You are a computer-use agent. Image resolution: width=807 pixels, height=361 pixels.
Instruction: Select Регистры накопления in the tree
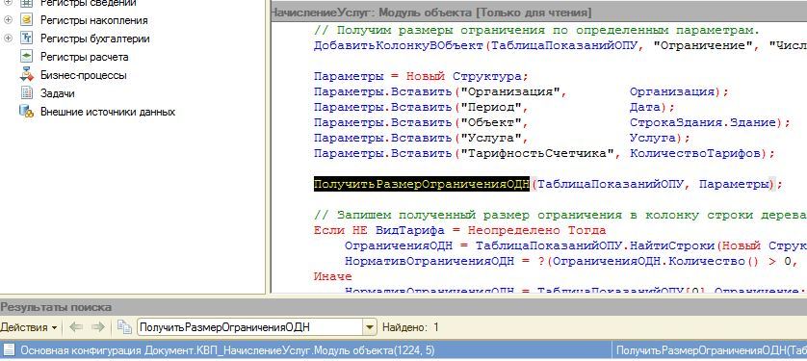[x=93, y=20]
